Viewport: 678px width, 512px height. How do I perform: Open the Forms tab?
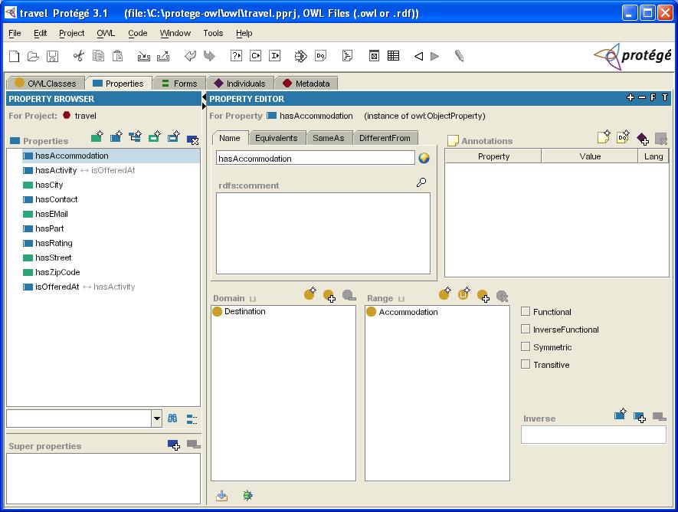click(x=179, y=83)
